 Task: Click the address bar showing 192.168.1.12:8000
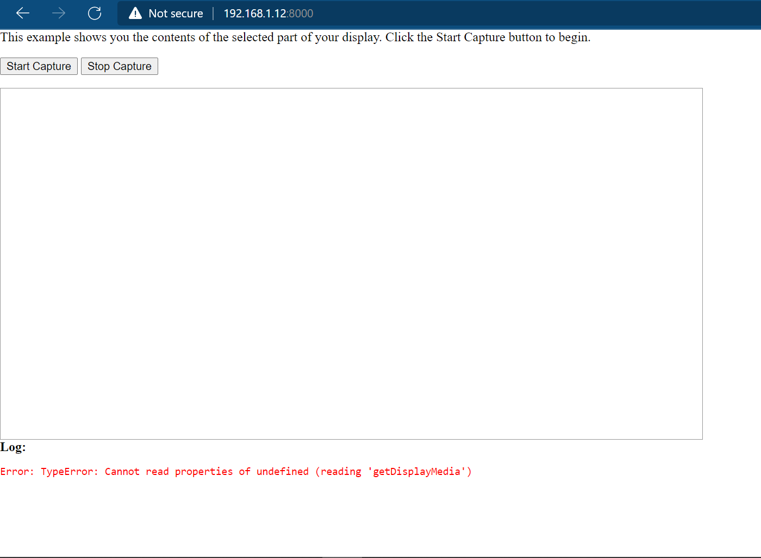[x=268, y=13]
